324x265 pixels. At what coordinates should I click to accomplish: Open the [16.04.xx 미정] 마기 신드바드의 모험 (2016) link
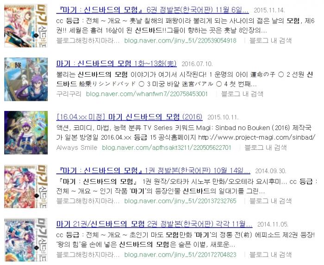[x=129, y=117]
